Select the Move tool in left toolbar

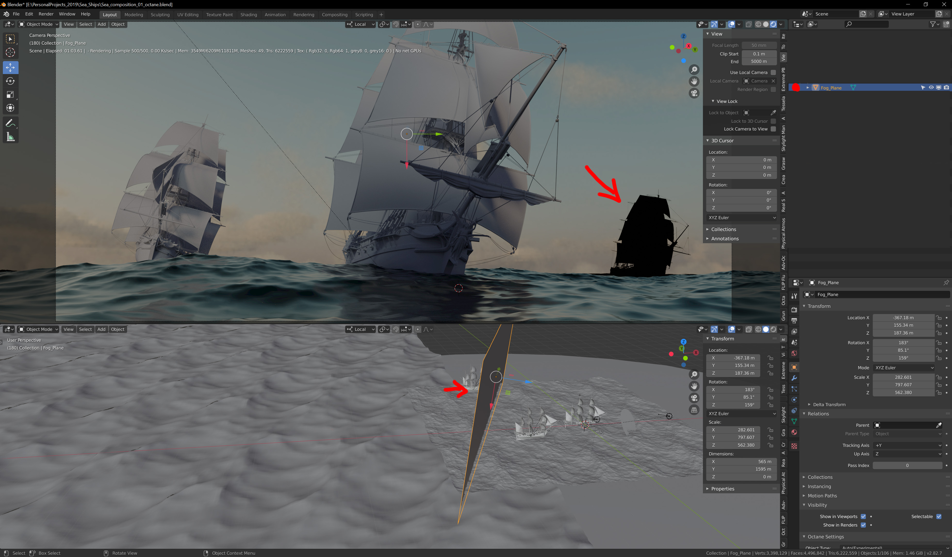(x=10, y=68)
